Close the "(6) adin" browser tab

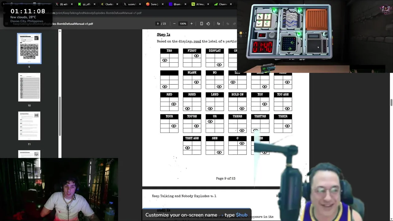tap(72, 4)
